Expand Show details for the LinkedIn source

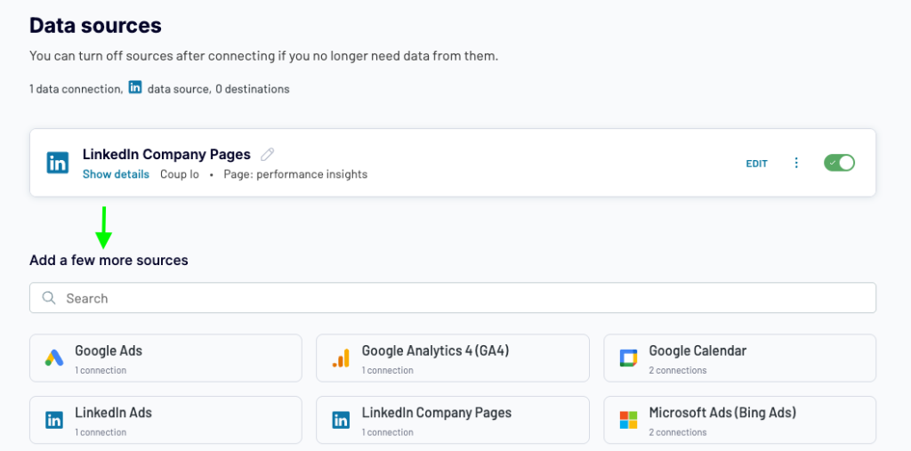(x=116, y=174)
